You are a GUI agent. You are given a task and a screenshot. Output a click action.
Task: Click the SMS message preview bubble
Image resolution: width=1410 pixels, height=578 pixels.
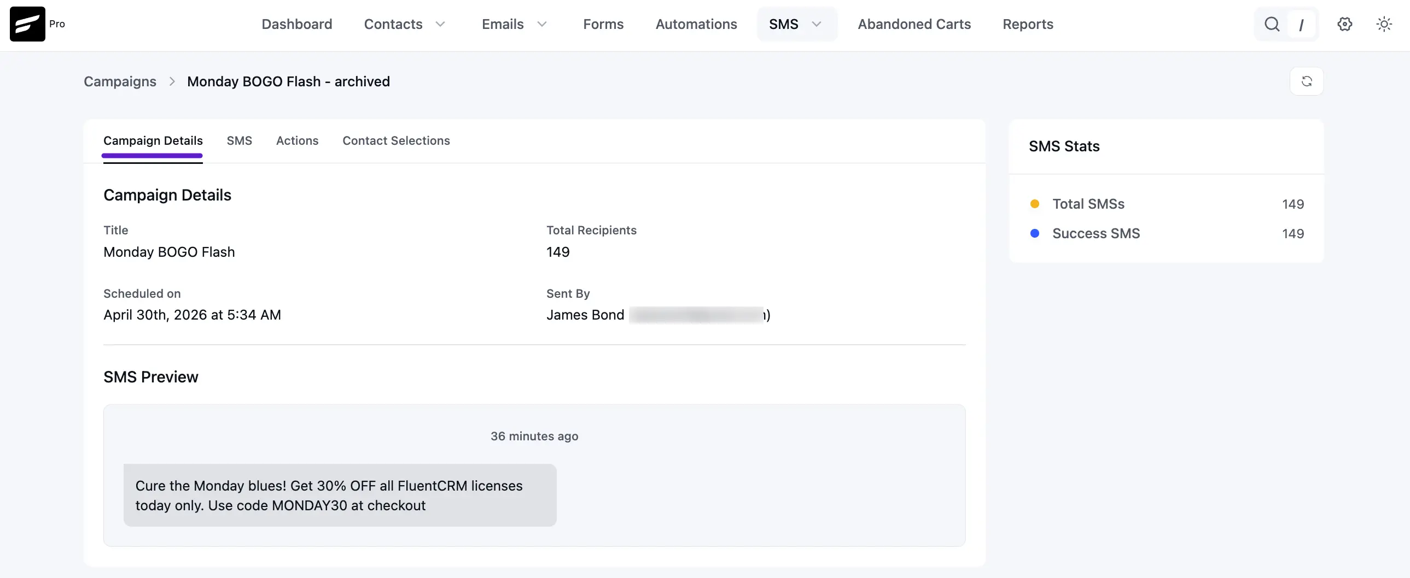340,496
